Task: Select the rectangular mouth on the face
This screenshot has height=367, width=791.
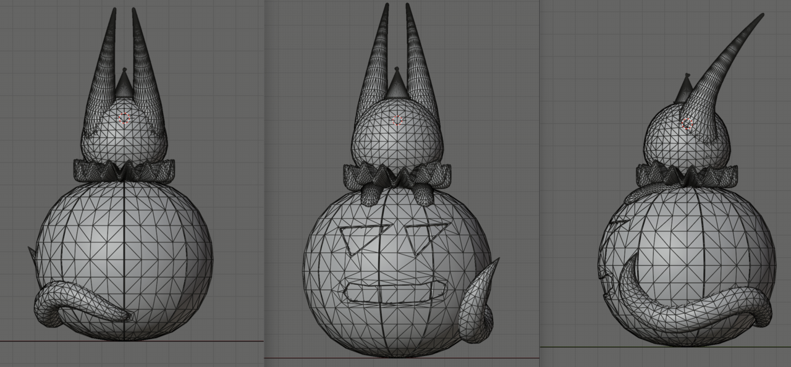Action: [x=396, y=292]
